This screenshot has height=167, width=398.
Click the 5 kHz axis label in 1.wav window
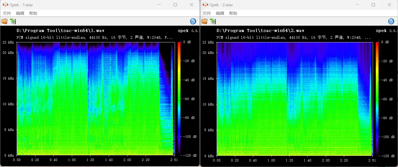click(x=9, y=130)
